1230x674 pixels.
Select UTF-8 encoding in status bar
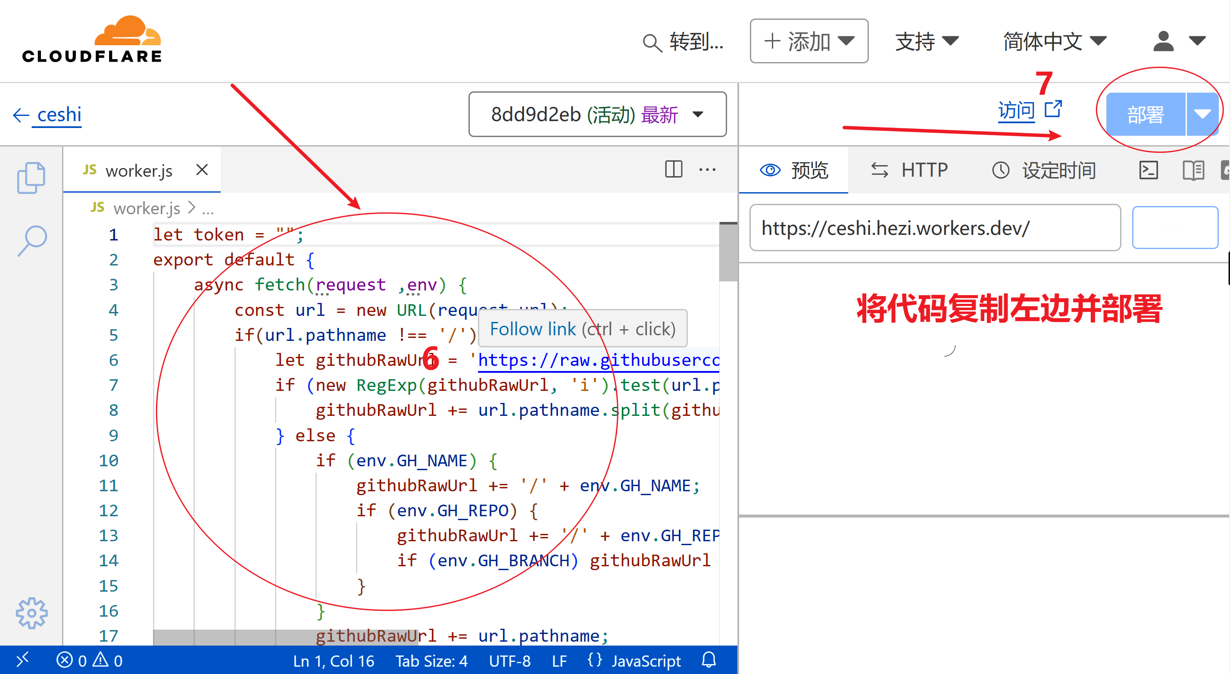tap(509, 661)
